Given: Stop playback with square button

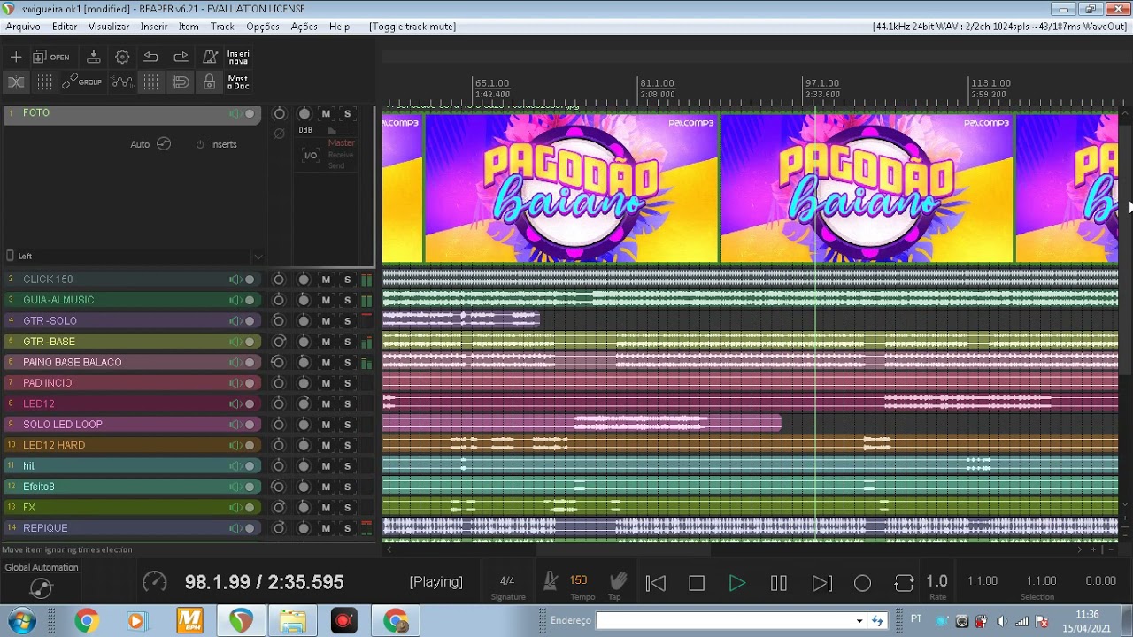Looking at the screenshot, I should [x=697, y=583].
